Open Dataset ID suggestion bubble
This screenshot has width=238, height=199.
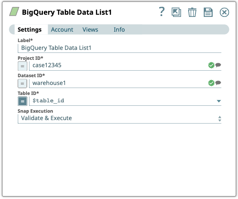pos(218,83)
